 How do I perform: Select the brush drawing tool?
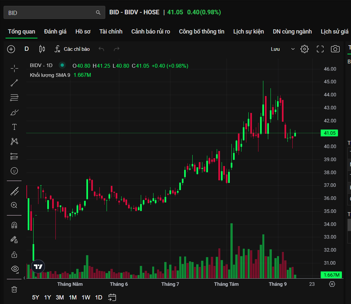tap(14, 112)
